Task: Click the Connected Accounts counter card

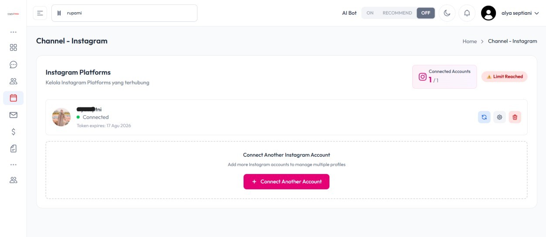Action: pyautogui.click(x=444, y=77)
